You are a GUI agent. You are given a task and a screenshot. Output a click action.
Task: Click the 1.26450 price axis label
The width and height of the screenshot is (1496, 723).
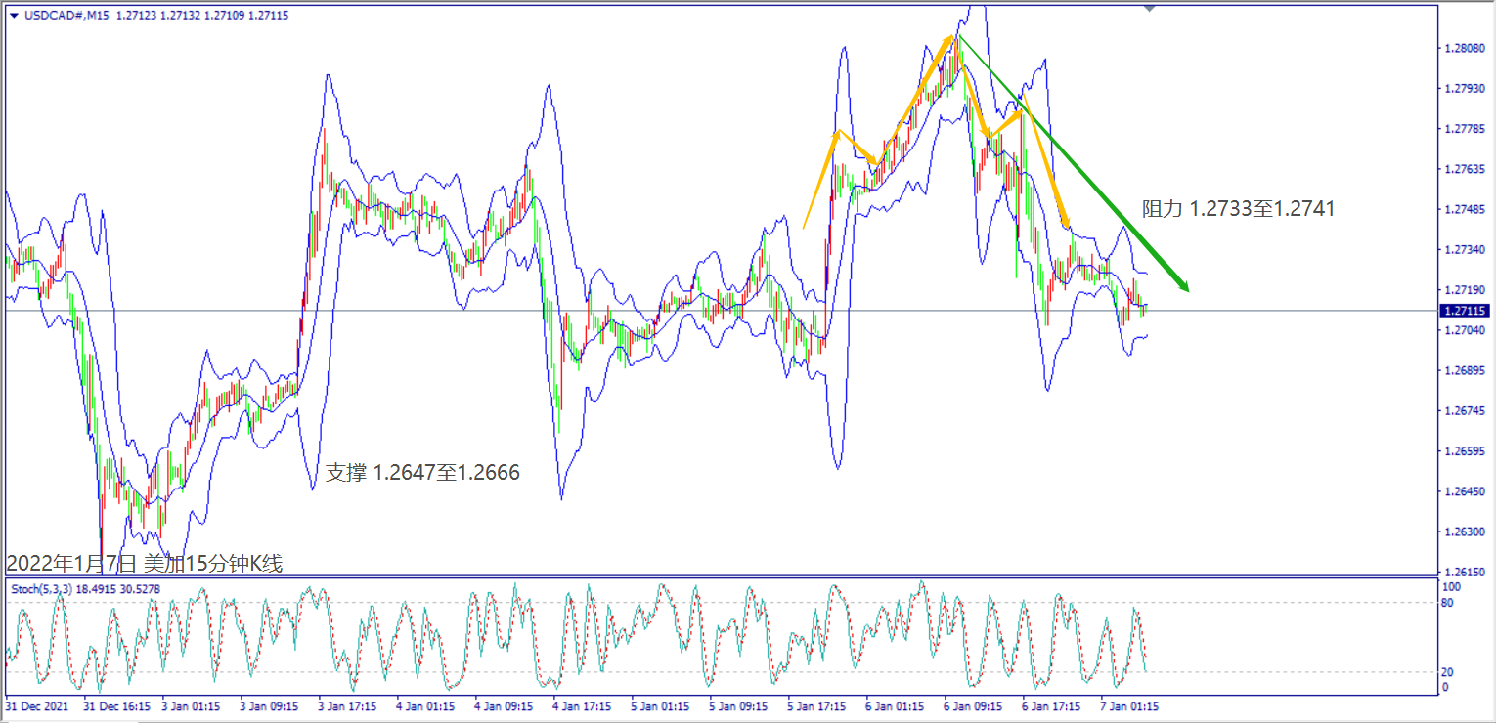click(x=1466, y=492)
